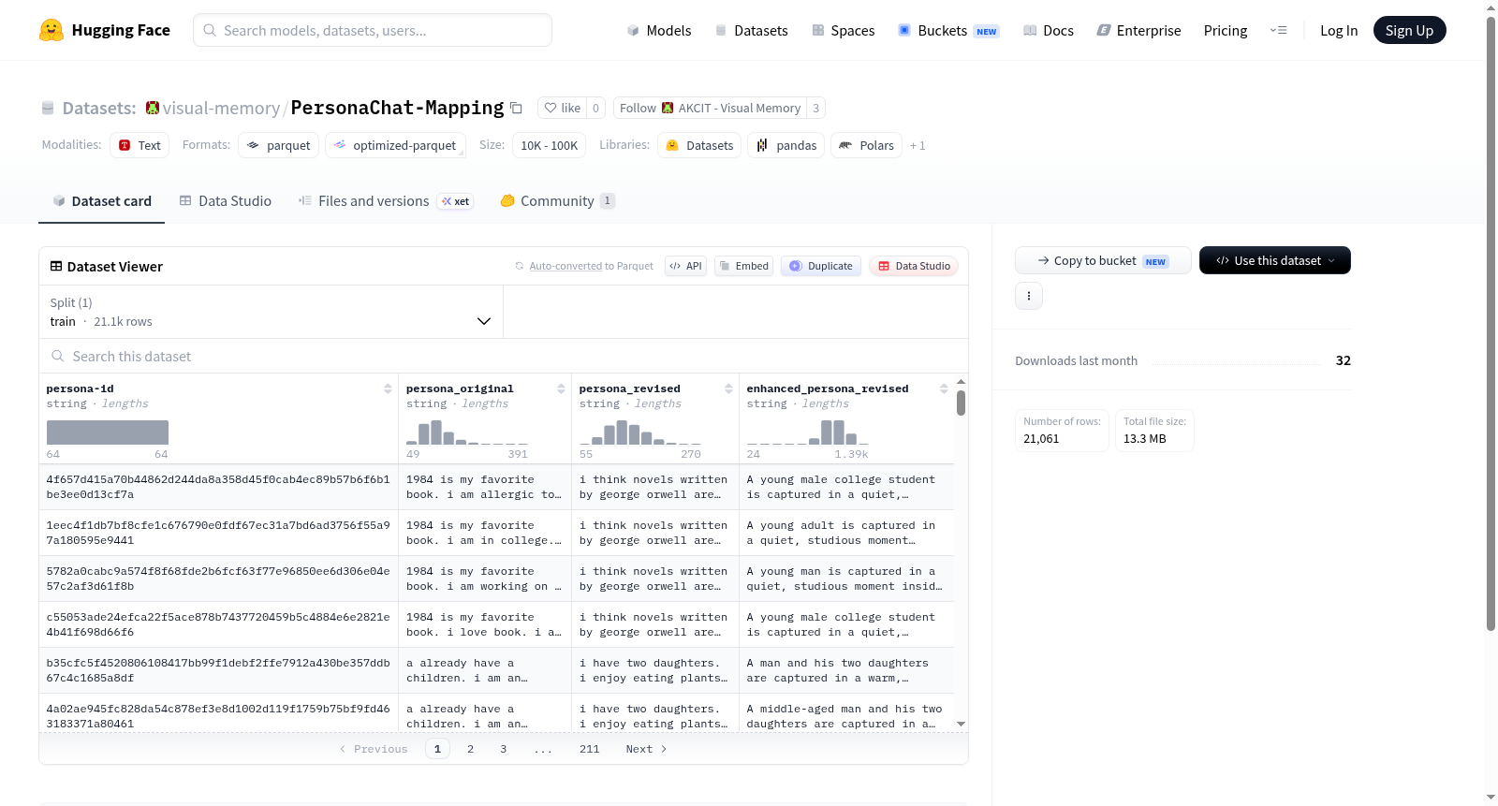Select the parquet format tag
1498x806 pixels.
(279, 145)
